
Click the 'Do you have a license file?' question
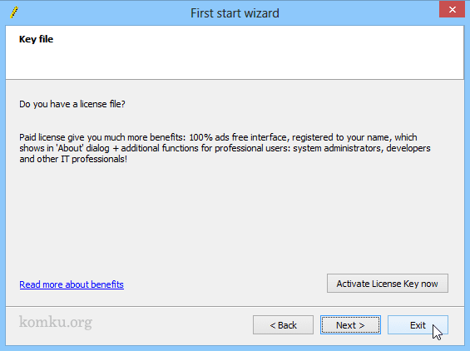[72, 104]
